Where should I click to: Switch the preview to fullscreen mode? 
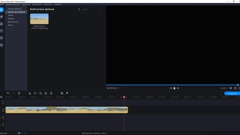coord(235,88)
